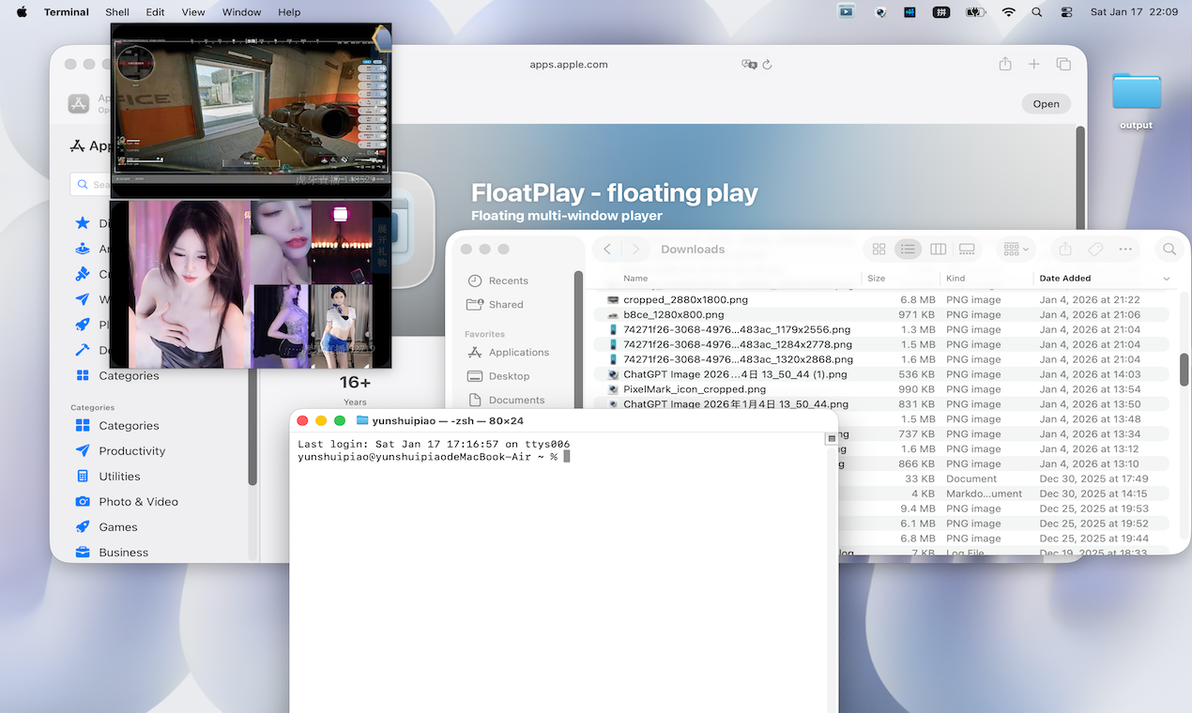The width and height of the screenshot is (1192, 713).
Task: Select Recents in Finder sidebar
Action: 497,281
